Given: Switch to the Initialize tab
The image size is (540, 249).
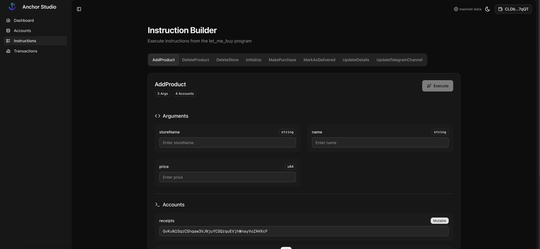Looking at the screenshot, I should point(254,60).
